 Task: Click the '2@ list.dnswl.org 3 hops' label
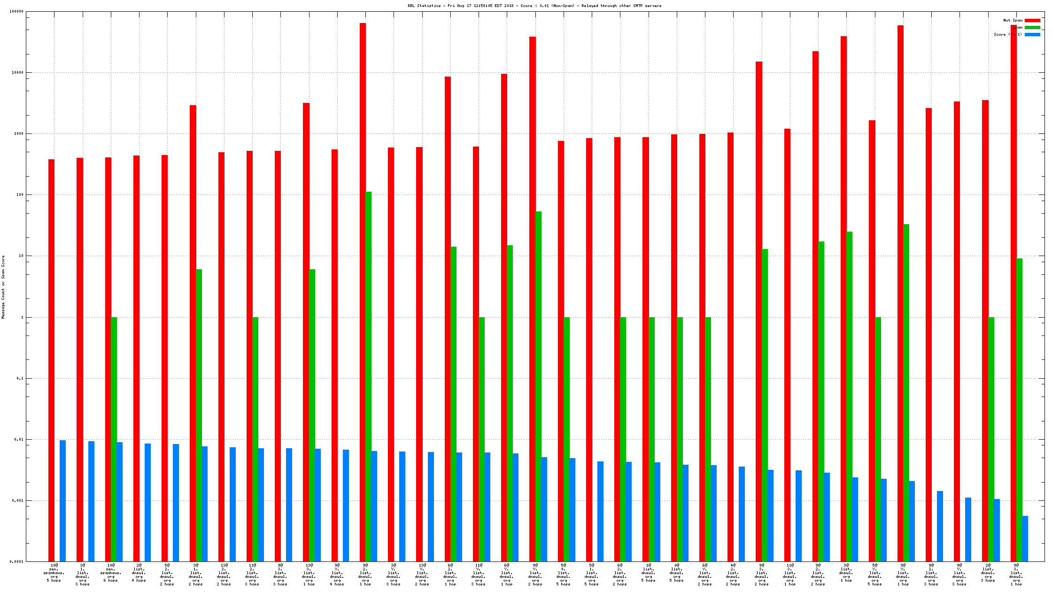988,572
